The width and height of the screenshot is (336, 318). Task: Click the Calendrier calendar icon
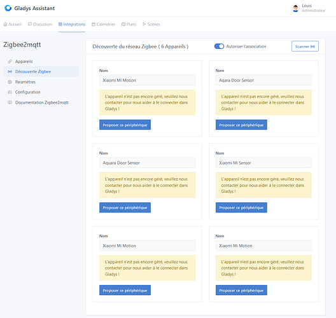tap(94, 24)
